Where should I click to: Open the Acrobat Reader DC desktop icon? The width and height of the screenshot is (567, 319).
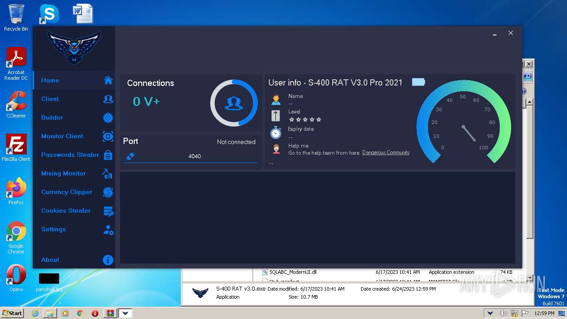[16, 64]
